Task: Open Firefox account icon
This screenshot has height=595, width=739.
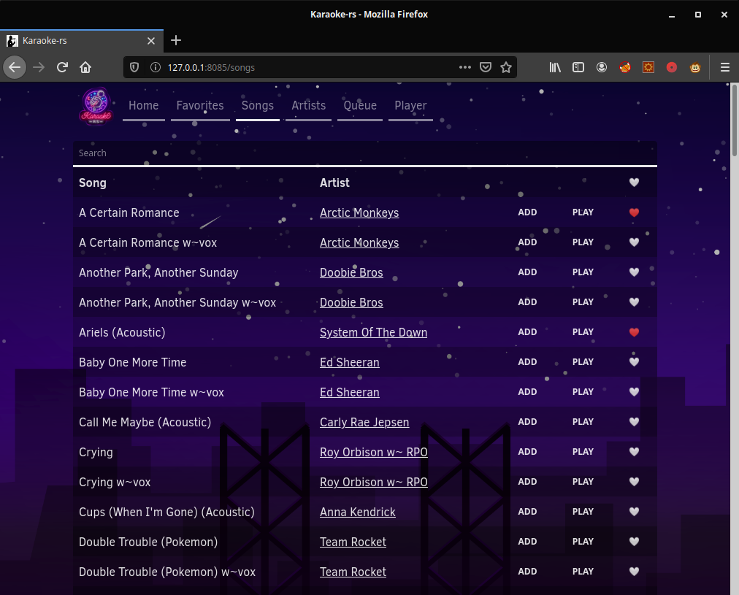Action: (602, 67)
